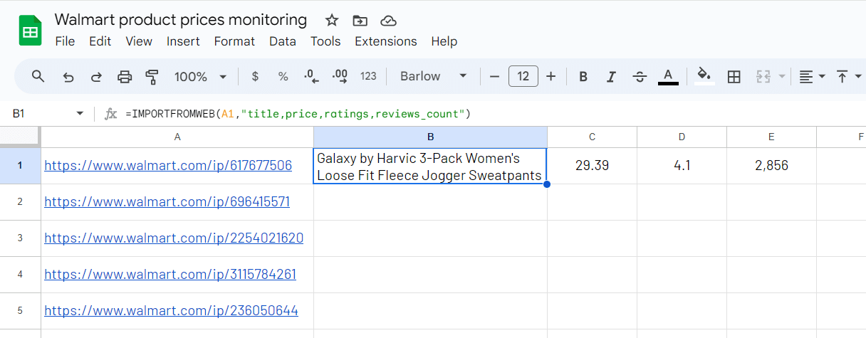Toggle bold formatting
The width and height of the screenshot is (866, 338).
pyautogui.click(x=583, y=76)
